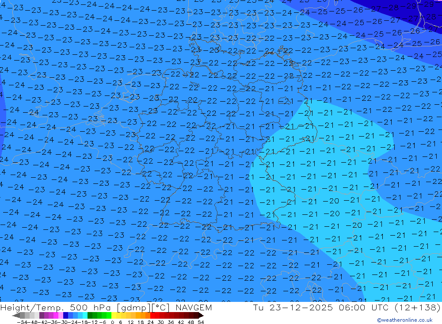This screenshot has height=324, width=442.
Task: Click the '54' label ending the color scale
Action: (x=201, y=322)
